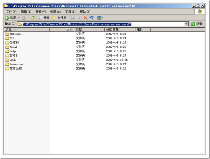
Task: Click the 2009-4-5 8:25 date of TEMPLATE
Action: [x=116, y=68]
